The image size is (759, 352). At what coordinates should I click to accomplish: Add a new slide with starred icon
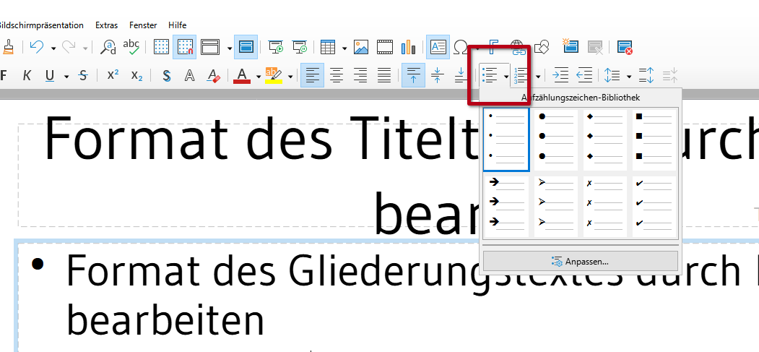(x=571, y=46)
